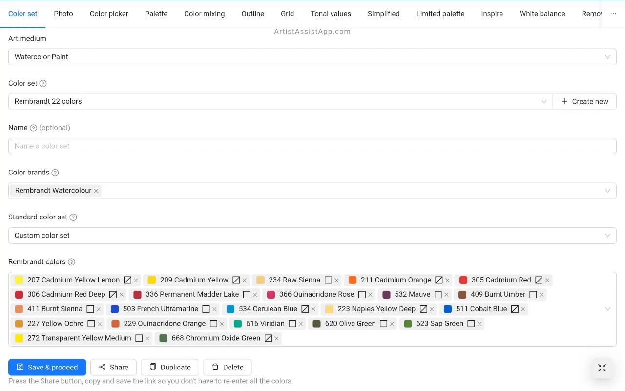Remove 207 Cadmium Yellow Lemon from the set
This screenshot has width=625, height=391.
pyautogui.click(x=136, y=281)
